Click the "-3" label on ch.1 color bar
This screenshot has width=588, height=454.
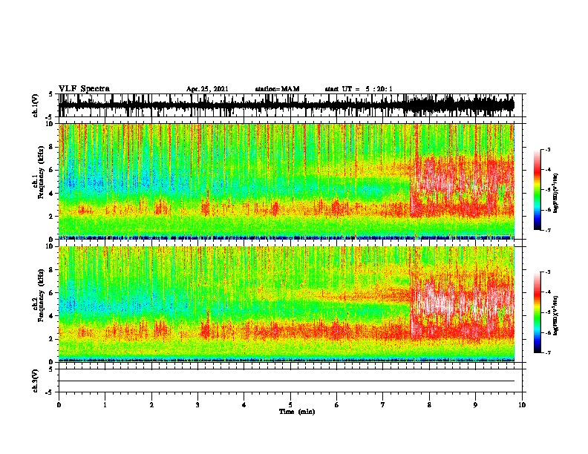[x=548, y=150]
